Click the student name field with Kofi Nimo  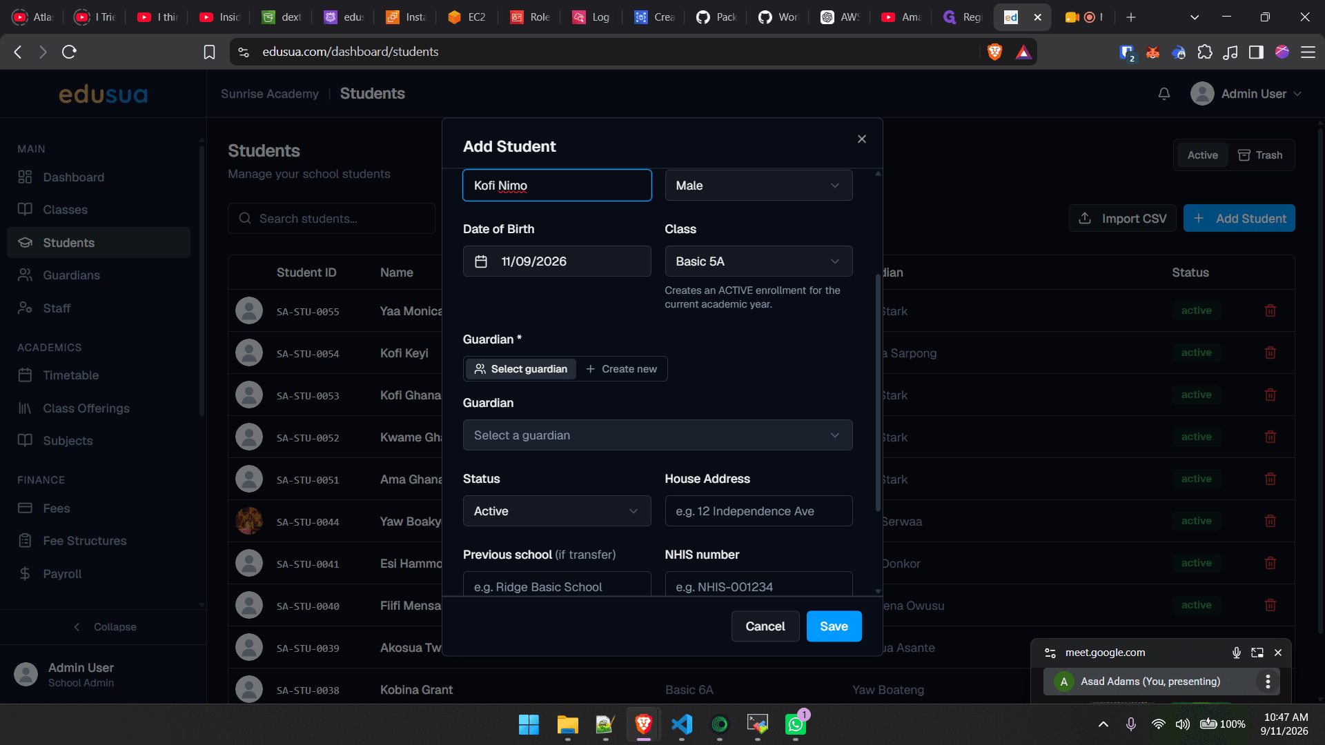point(557,186)
